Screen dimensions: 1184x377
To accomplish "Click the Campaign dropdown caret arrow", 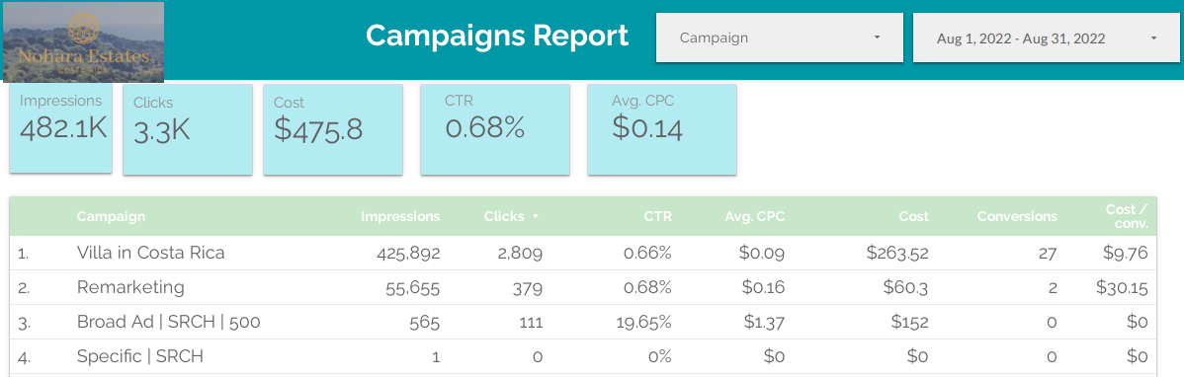I will pos(877,38).
